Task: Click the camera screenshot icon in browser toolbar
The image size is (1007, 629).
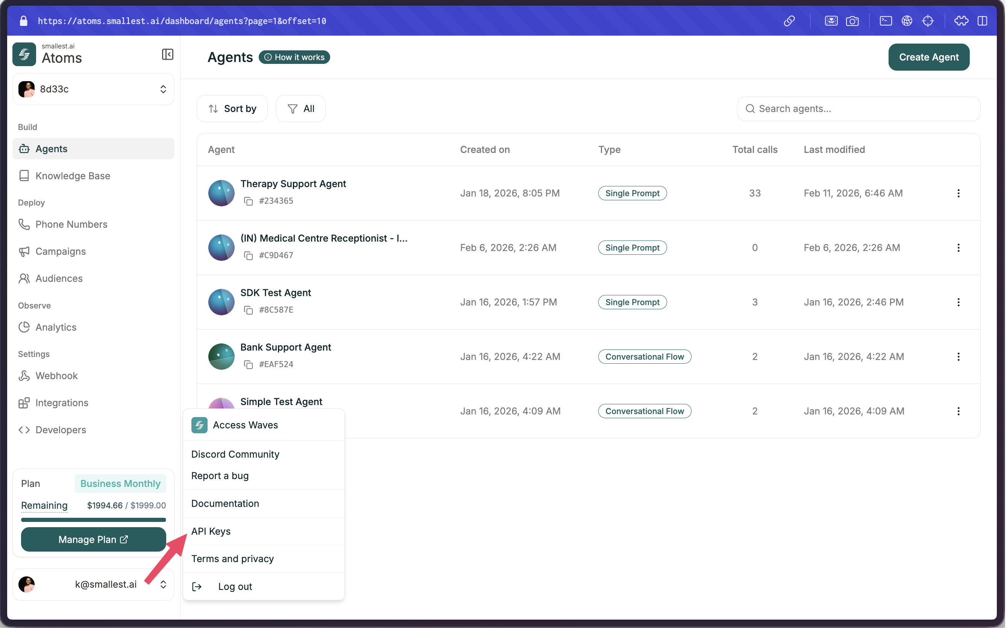Action: pos(852,21)
